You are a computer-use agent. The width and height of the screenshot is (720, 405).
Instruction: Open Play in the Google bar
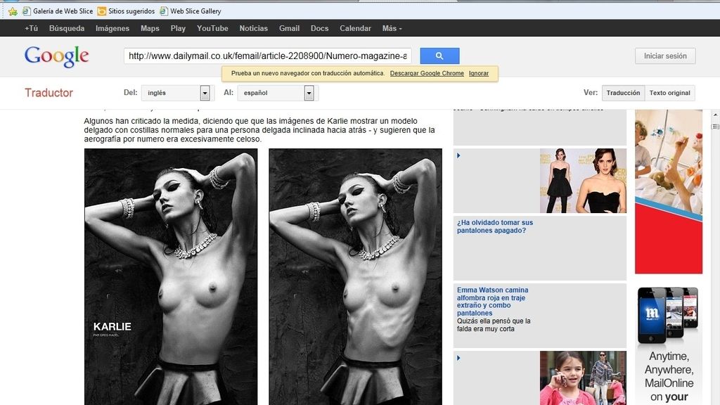pos(178,28)
